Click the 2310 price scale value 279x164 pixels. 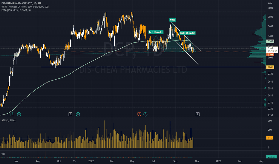270,103
